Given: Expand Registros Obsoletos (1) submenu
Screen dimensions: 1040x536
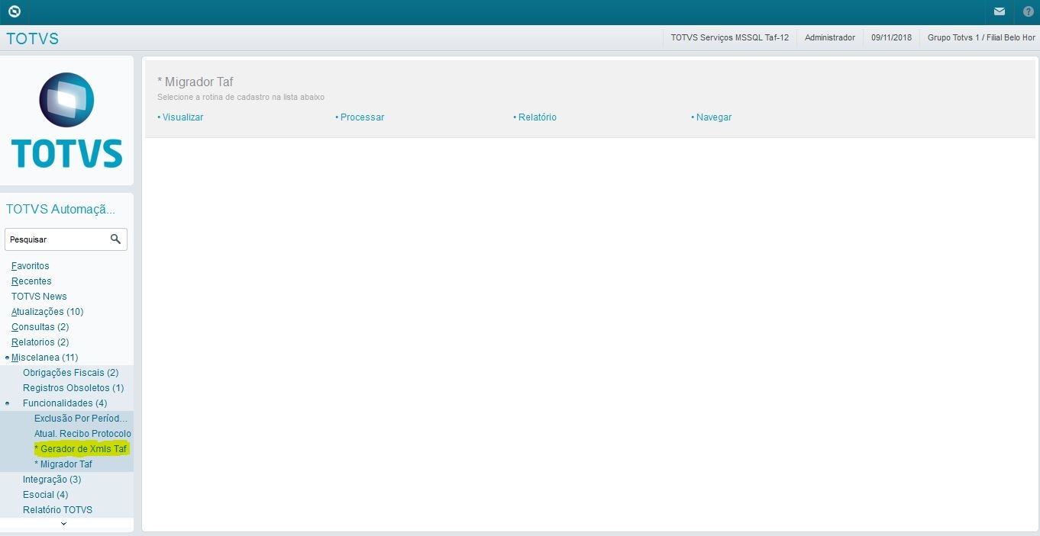Looking at the screenshot, I should pyautogui.click(x=73, y=388).
